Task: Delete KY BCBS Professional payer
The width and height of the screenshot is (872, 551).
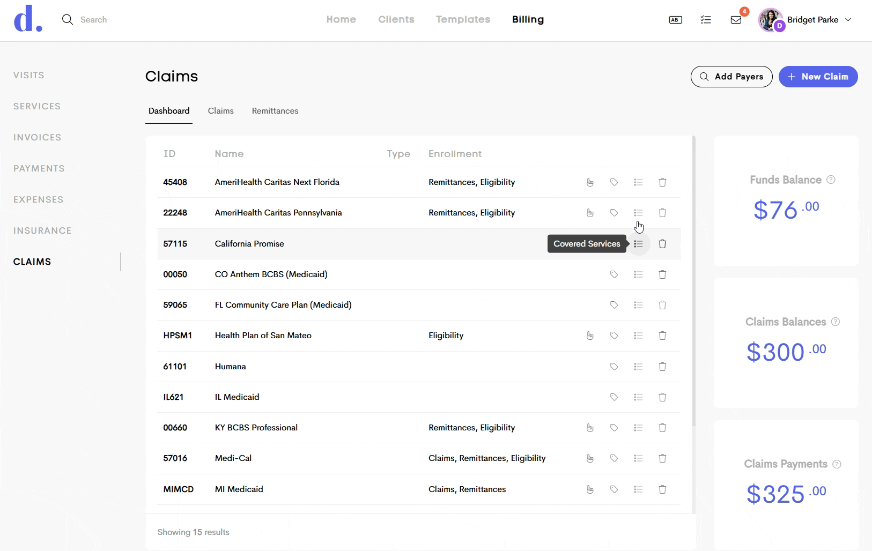Action: pyautogui.click(x=662, y=428)
